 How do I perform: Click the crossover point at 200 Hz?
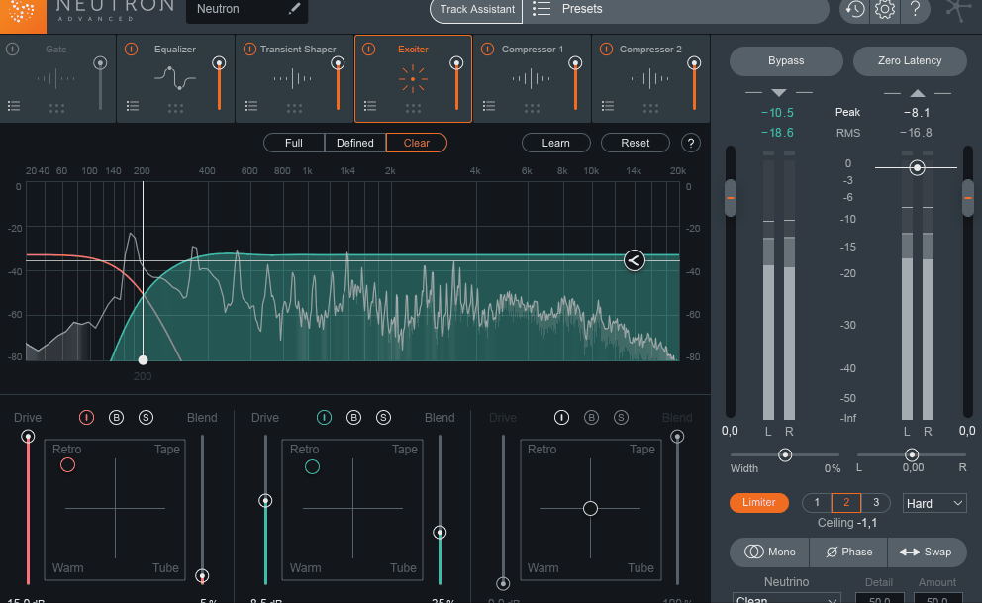tap(143, 360)
